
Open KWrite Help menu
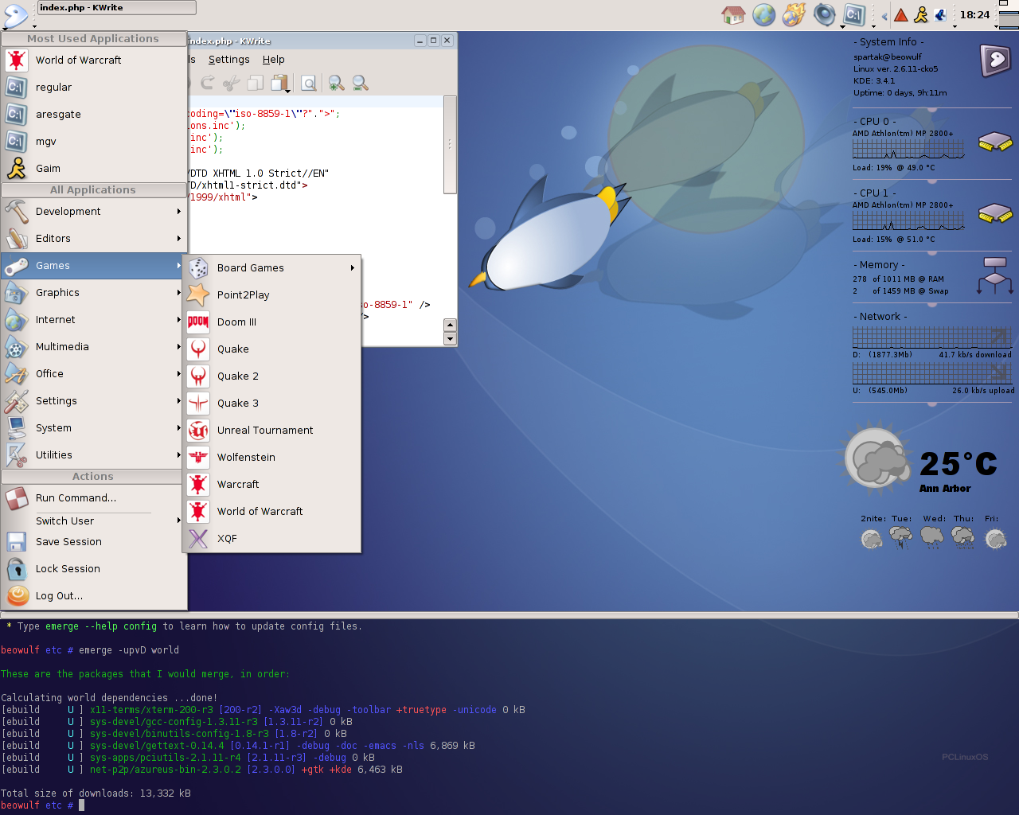[273, 60]
